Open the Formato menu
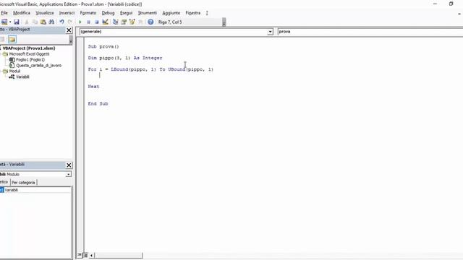The width and height of the screenshot is (463, 260). coord(88,13)
